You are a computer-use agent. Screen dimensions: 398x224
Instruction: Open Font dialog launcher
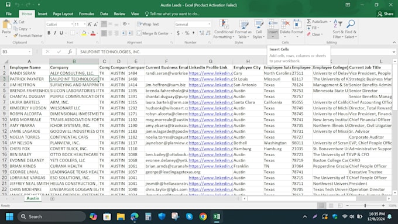point(97,43)
